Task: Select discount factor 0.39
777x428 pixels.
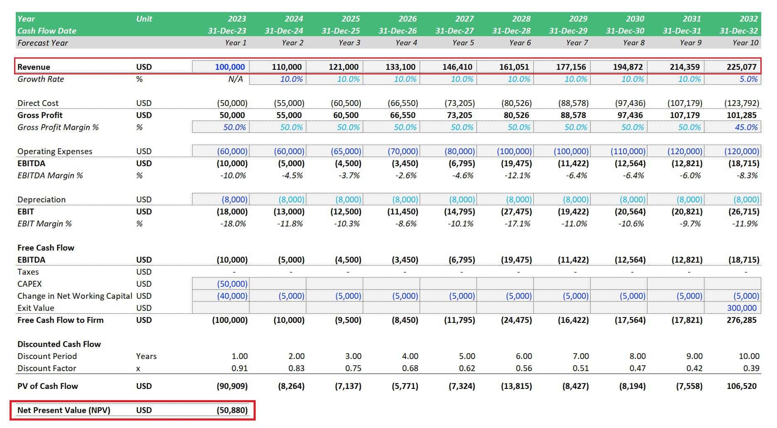Action: (x=751, y=368)
